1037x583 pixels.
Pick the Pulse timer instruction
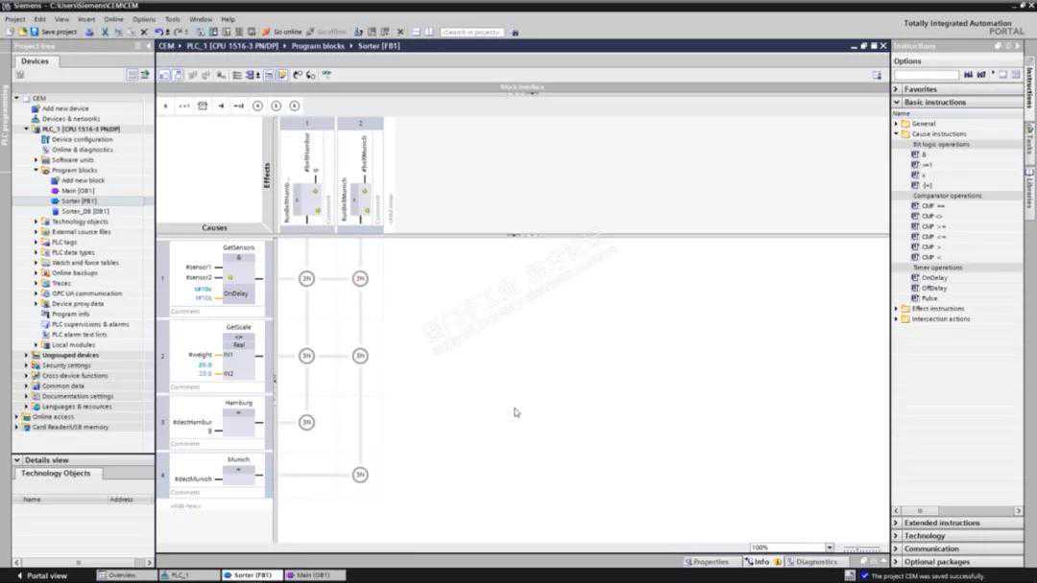[928, 298]
